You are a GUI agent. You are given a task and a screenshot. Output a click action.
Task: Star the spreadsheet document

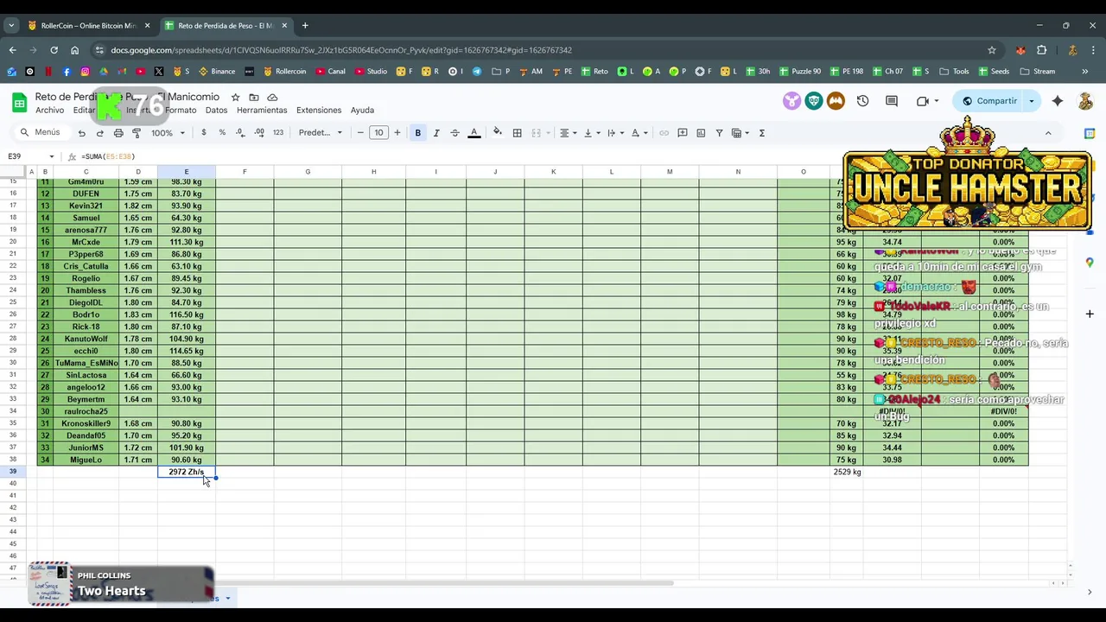click(235, 98)
